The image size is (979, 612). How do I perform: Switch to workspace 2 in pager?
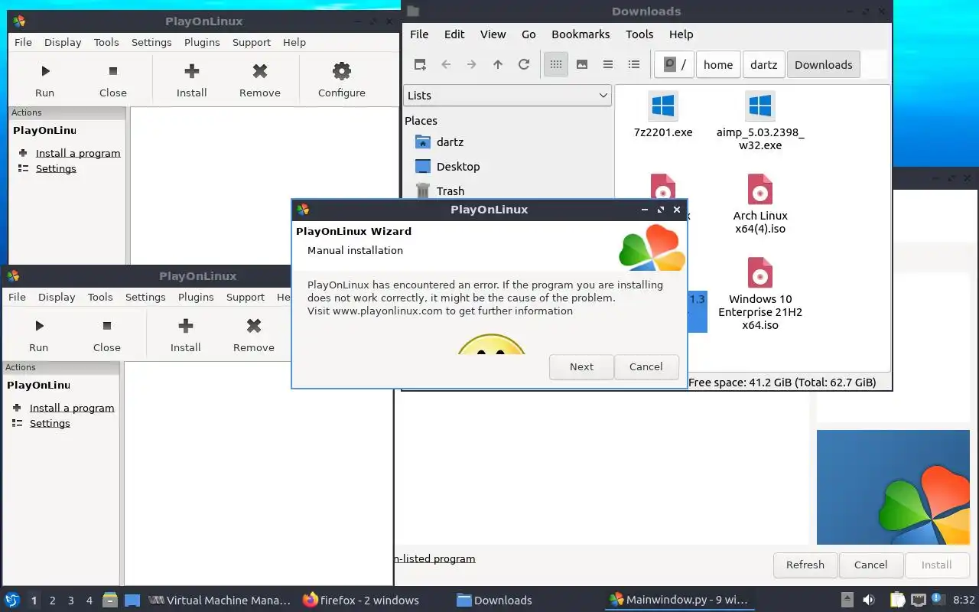[53, 601]
